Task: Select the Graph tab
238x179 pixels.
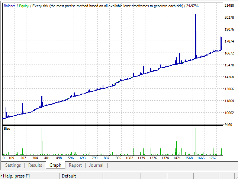Action: coord(55,165)
